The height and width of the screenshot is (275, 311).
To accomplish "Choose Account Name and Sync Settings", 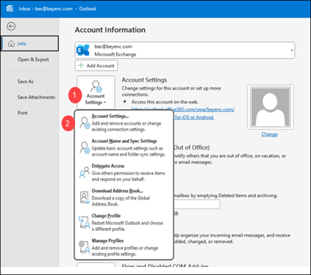I will point(124,148).
